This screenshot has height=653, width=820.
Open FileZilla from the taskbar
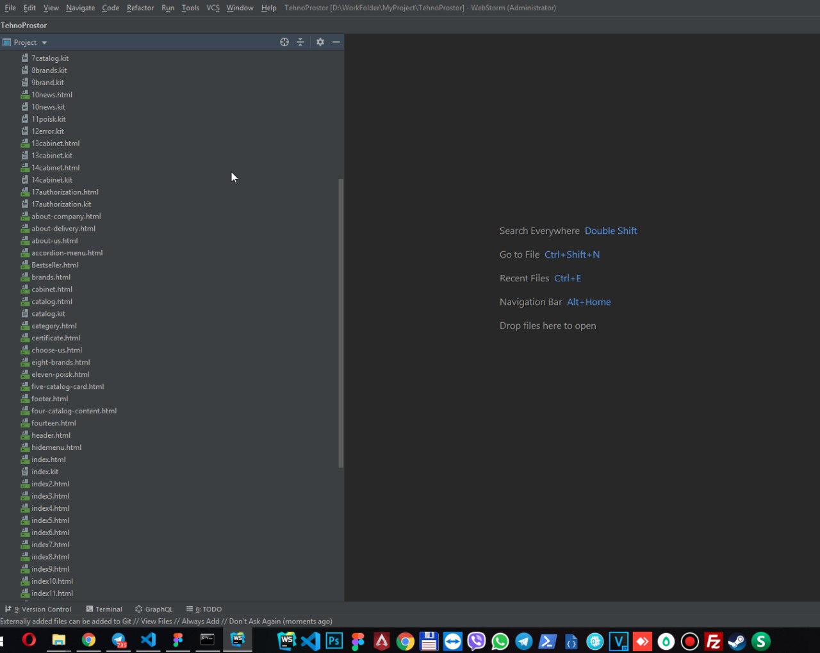pos(713,641)
